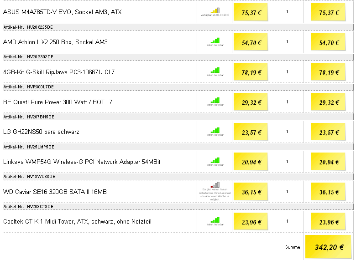Screen dimensions: 356x260
Task: Click Artikel-Nr. HV20X225DE
Action: [x=28, y=27]
